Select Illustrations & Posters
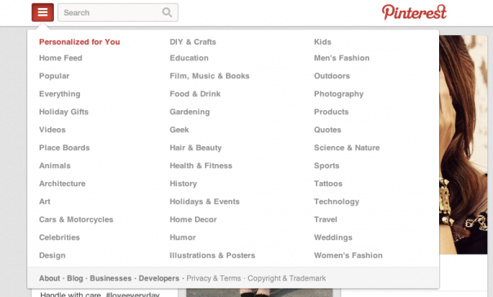493x297 pixels. point(212,255)
